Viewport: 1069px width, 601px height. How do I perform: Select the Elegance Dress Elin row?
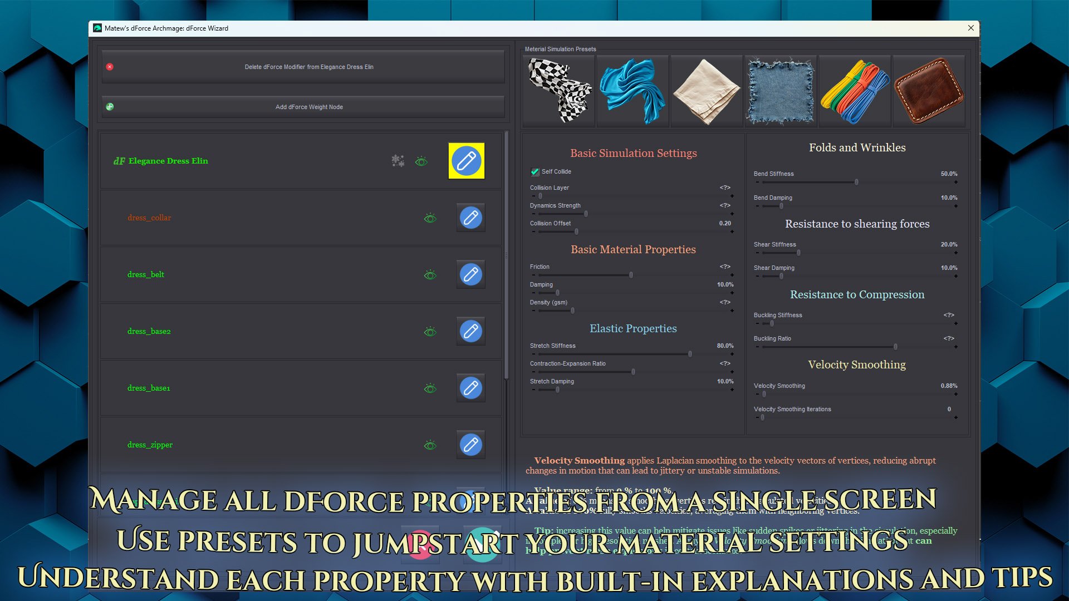point(301,161)
